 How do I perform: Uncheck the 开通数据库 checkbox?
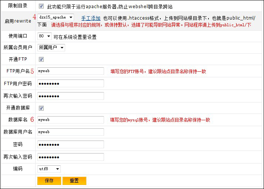click(x=41, y=108)
